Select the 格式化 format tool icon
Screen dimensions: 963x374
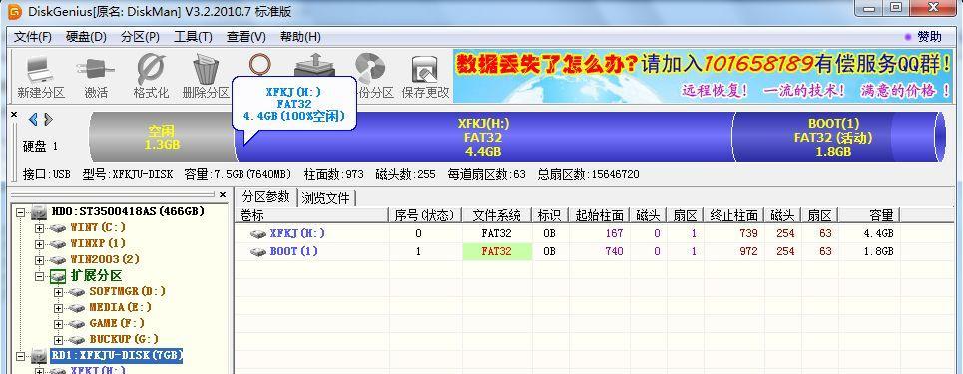(151, 76)
